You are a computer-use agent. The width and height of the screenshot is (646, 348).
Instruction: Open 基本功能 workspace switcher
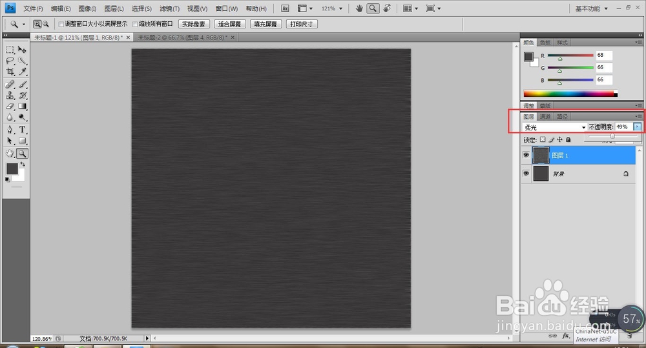tap(591, 8)
